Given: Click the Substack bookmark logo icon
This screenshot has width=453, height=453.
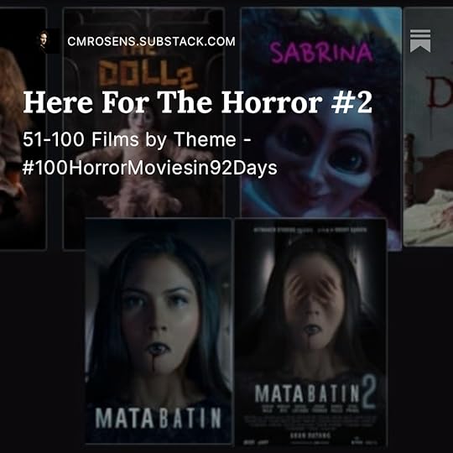Looking at the screenshot, I should (x=420, y=41).
